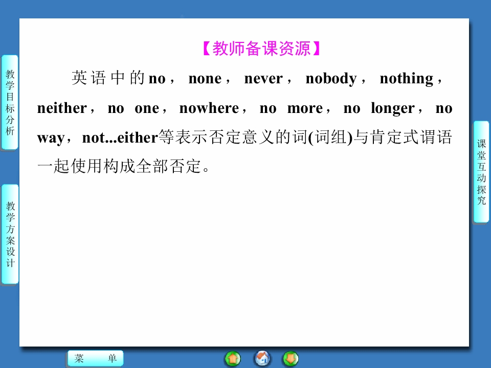
Task: Click the word "none" in the first line
Action: click(205, 79)
